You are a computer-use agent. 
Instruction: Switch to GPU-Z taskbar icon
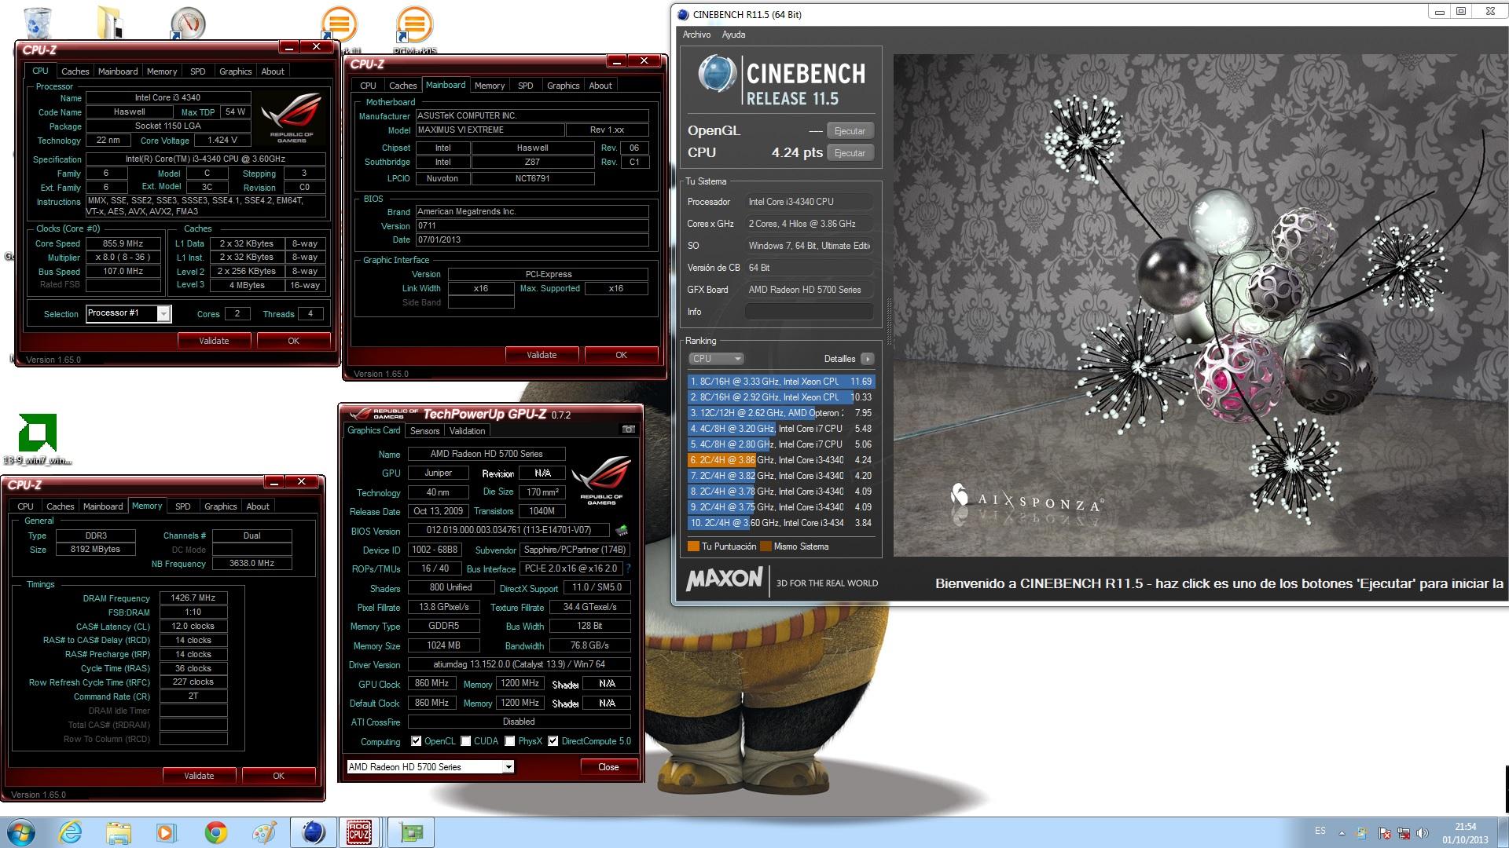point(411,832)
